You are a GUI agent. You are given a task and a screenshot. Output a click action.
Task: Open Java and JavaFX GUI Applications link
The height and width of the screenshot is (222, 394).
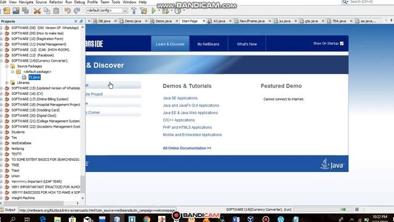point(191,105)
